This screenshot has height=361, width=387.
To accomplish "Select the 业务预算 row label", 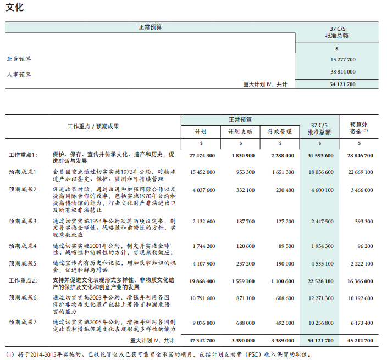I will pos(19,59).
